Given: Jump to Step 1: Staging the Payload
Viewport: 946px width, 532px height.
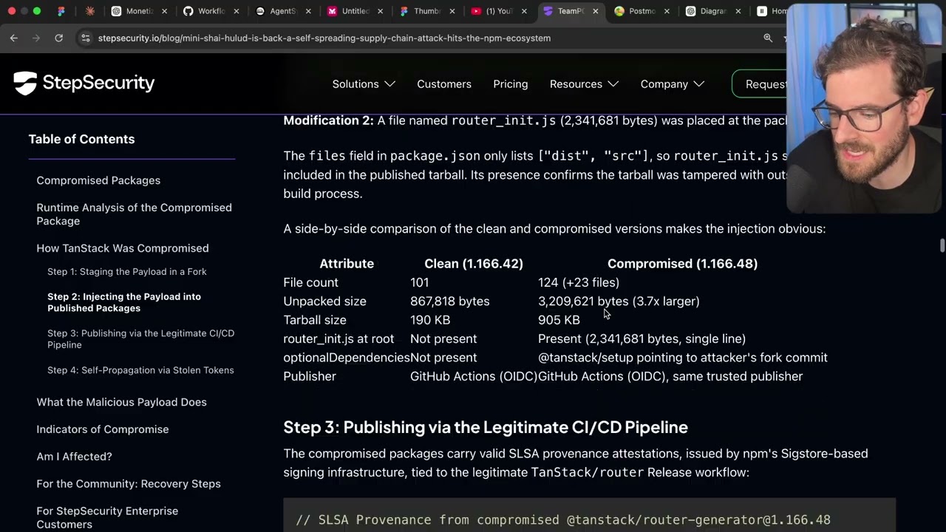Looking at the screenshot, I should [127, 271].
